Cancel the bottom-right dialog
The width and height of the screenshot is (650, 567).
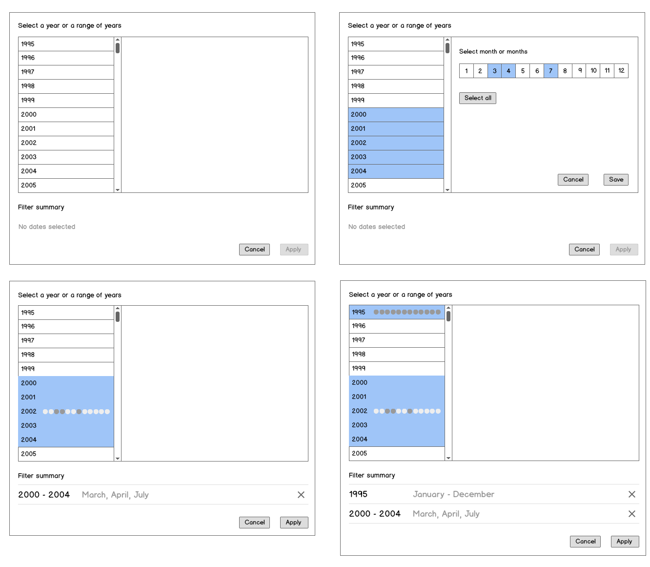pyautogui.click(x=585, y=542)
